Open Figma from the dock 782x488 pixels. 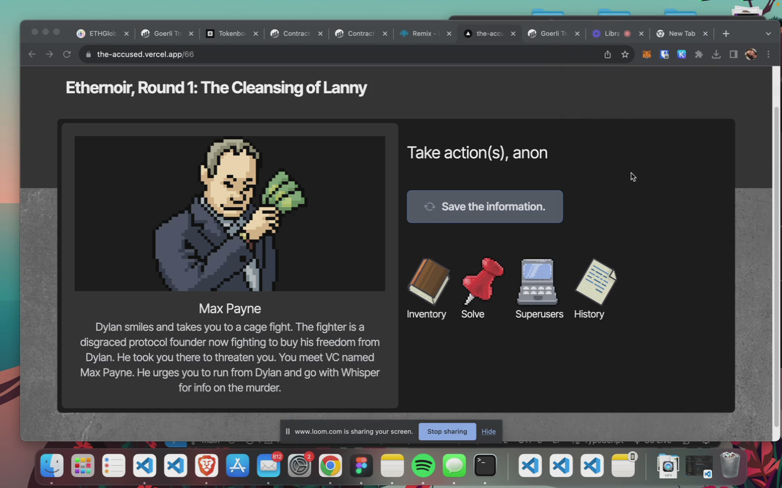click(x=361, y=466)
